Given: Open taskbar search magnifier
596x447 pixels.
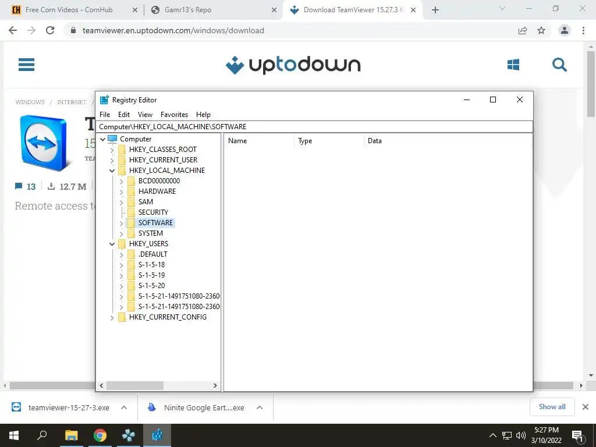Looking at the screenshot, I should (42, 435).
